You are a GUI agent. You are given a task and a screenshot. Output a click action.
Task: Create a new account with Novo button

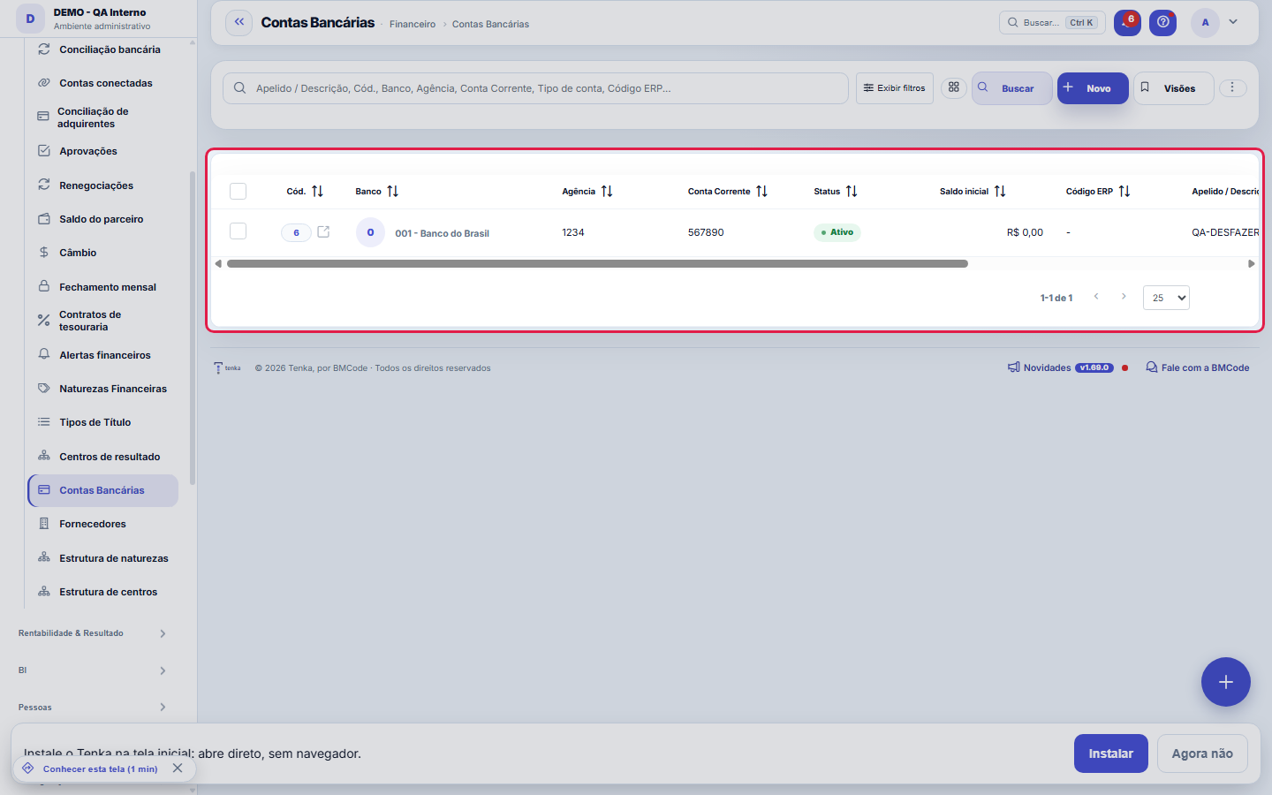(x=1093, y=88)
